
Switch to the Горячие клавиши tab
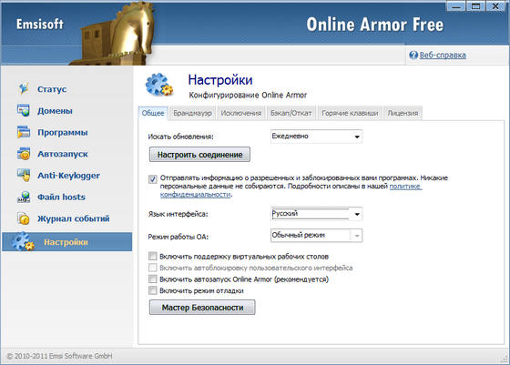pyautogui.click(x=350, y=113)
